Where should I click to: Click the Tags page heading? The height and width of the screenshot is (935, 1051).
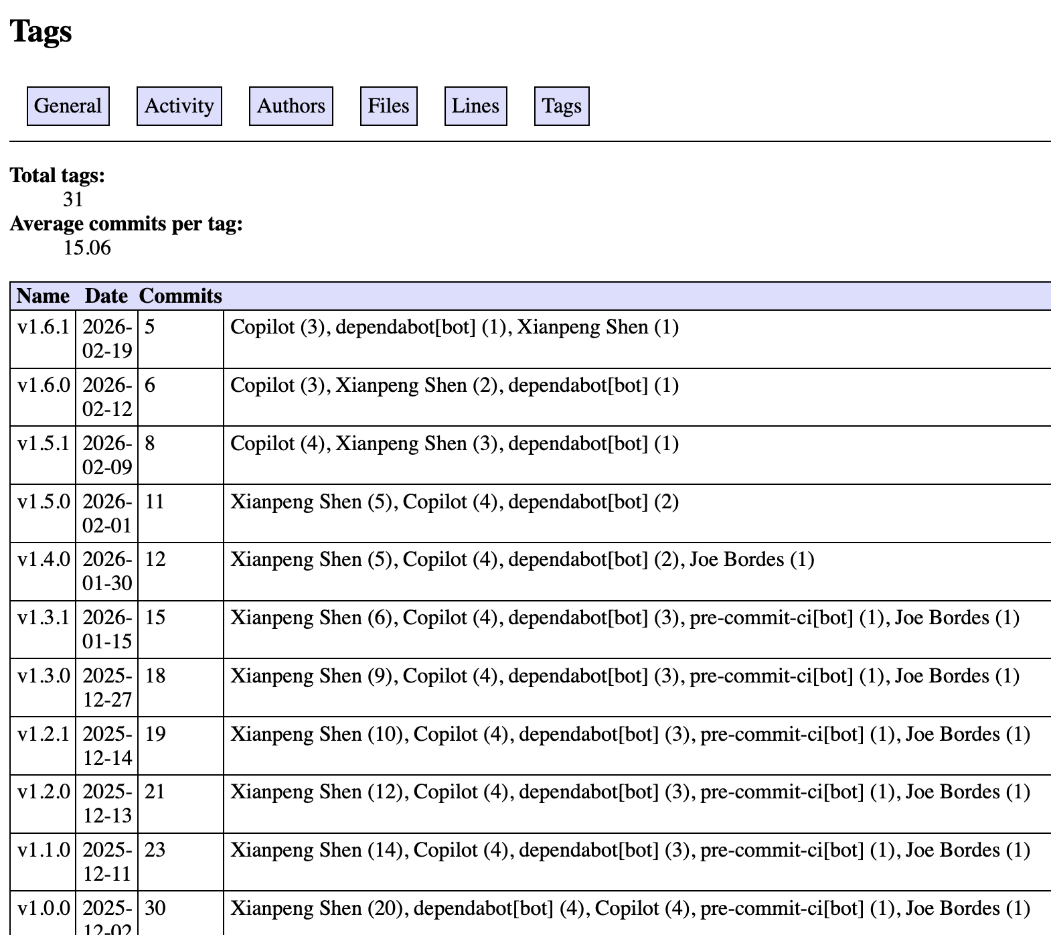point(41,31)
